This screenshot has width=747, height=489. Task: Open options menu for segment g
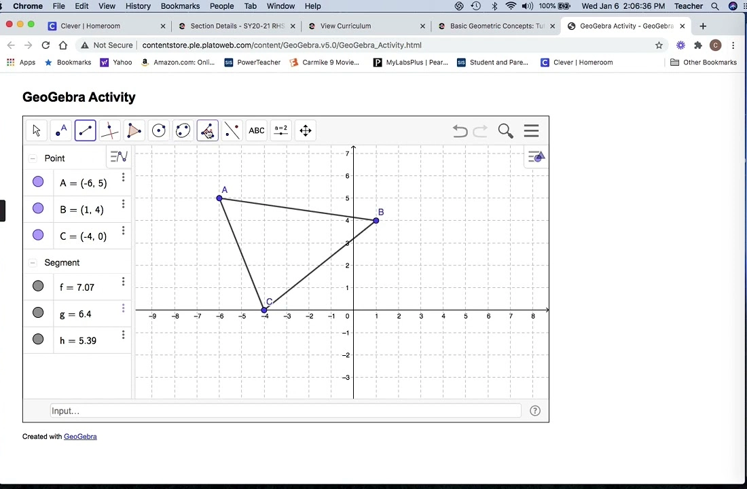[123, 308]
